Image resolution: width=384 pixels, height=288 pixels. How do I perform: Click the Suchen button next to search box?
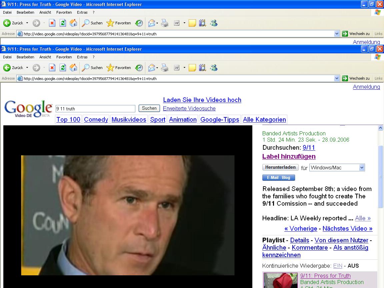149,108
